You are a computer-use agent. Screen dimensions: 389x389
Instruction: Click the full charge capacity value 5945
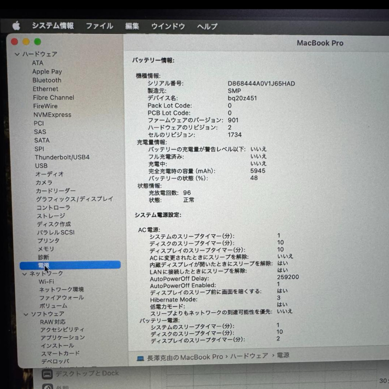coord(258,171)
